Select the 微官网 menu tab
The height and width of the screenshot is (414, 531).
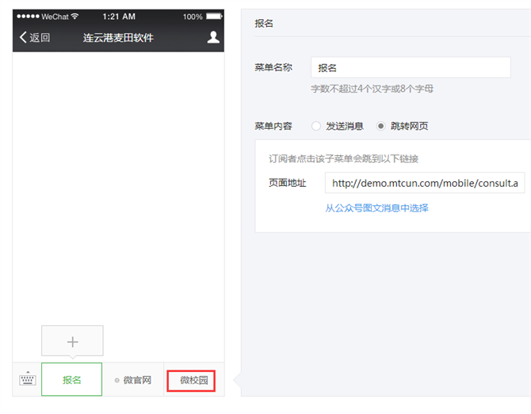point(133,380)
